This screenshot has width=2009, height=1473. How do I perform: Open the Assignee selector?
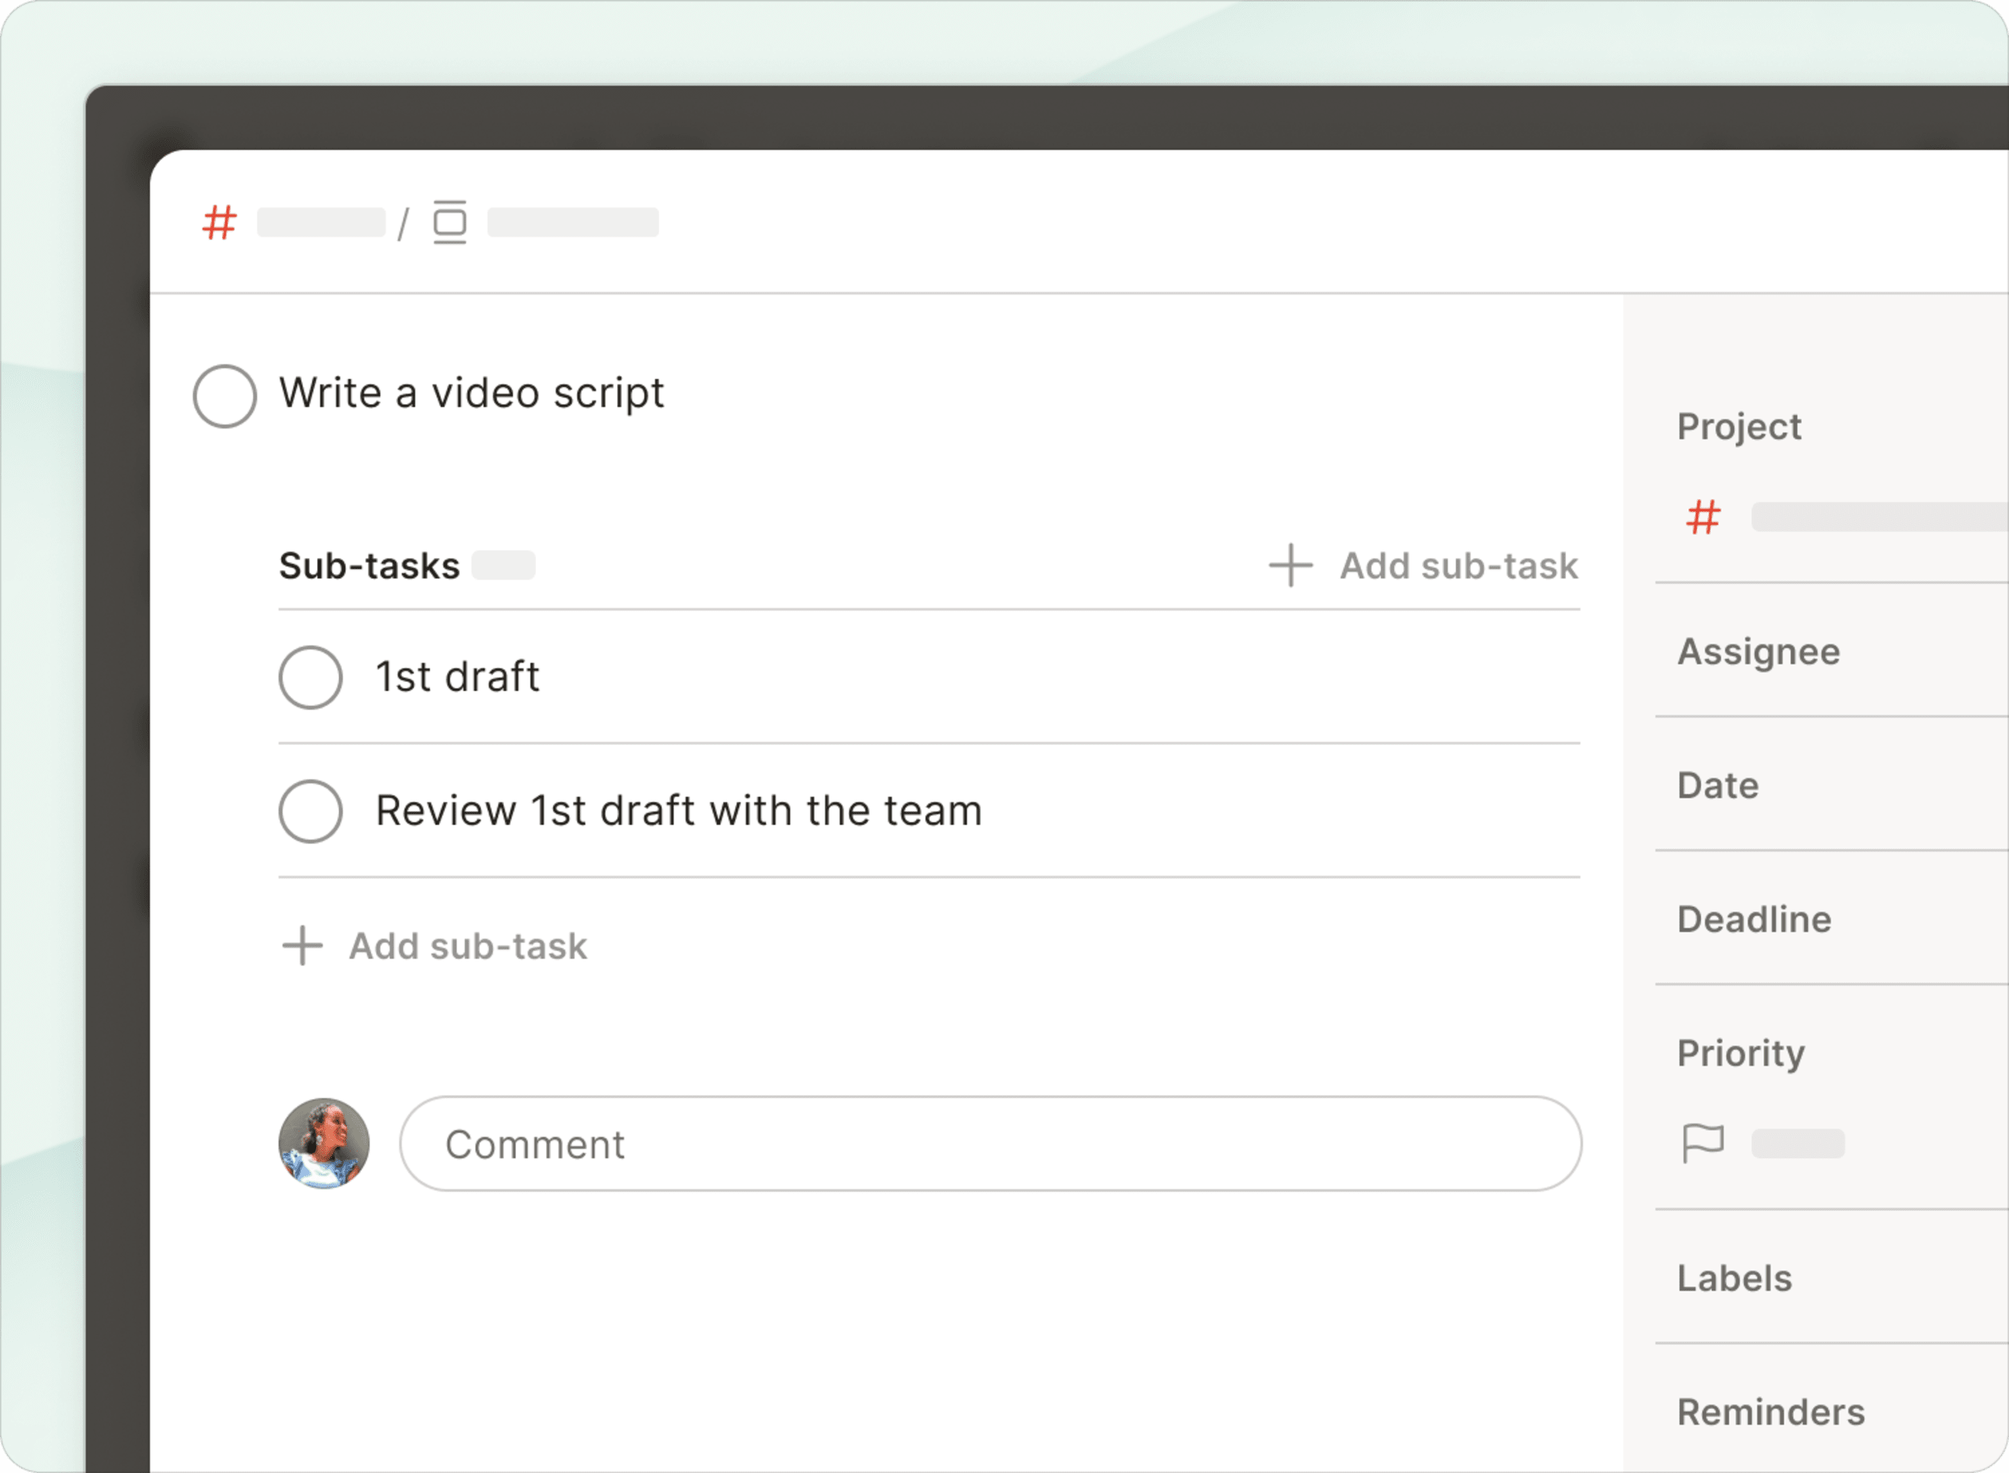[1759, 652]
